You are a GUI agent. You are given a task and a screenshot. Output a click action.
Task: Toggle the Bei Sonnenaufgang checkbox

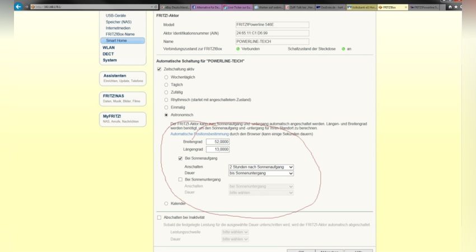tap(180, 158)
